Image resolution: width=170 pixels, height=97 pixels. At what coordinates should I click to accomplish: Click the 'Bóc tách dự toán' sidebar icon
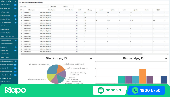0,8
